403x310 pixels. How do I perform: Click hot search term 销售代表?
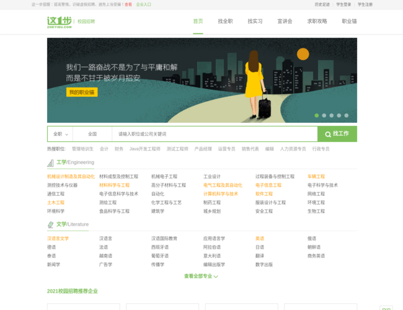[250, 149]
